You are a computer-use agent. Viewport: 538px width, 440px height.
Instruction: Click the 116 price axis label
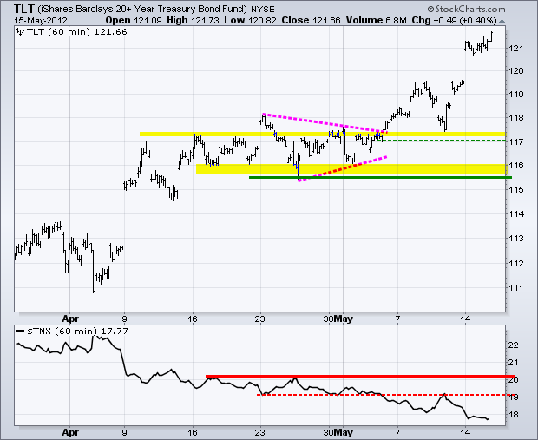coord(516,166)
